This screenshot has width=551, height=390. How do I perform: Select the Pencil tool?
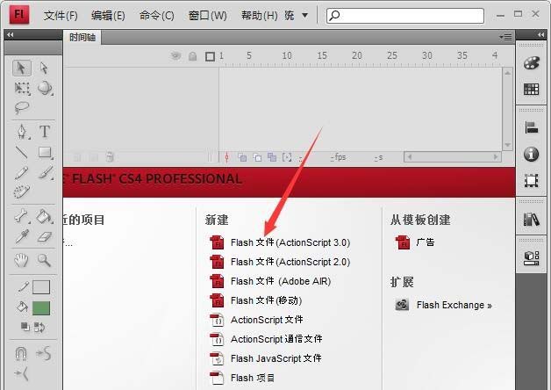pyautogui.click(x=21, y=173)
